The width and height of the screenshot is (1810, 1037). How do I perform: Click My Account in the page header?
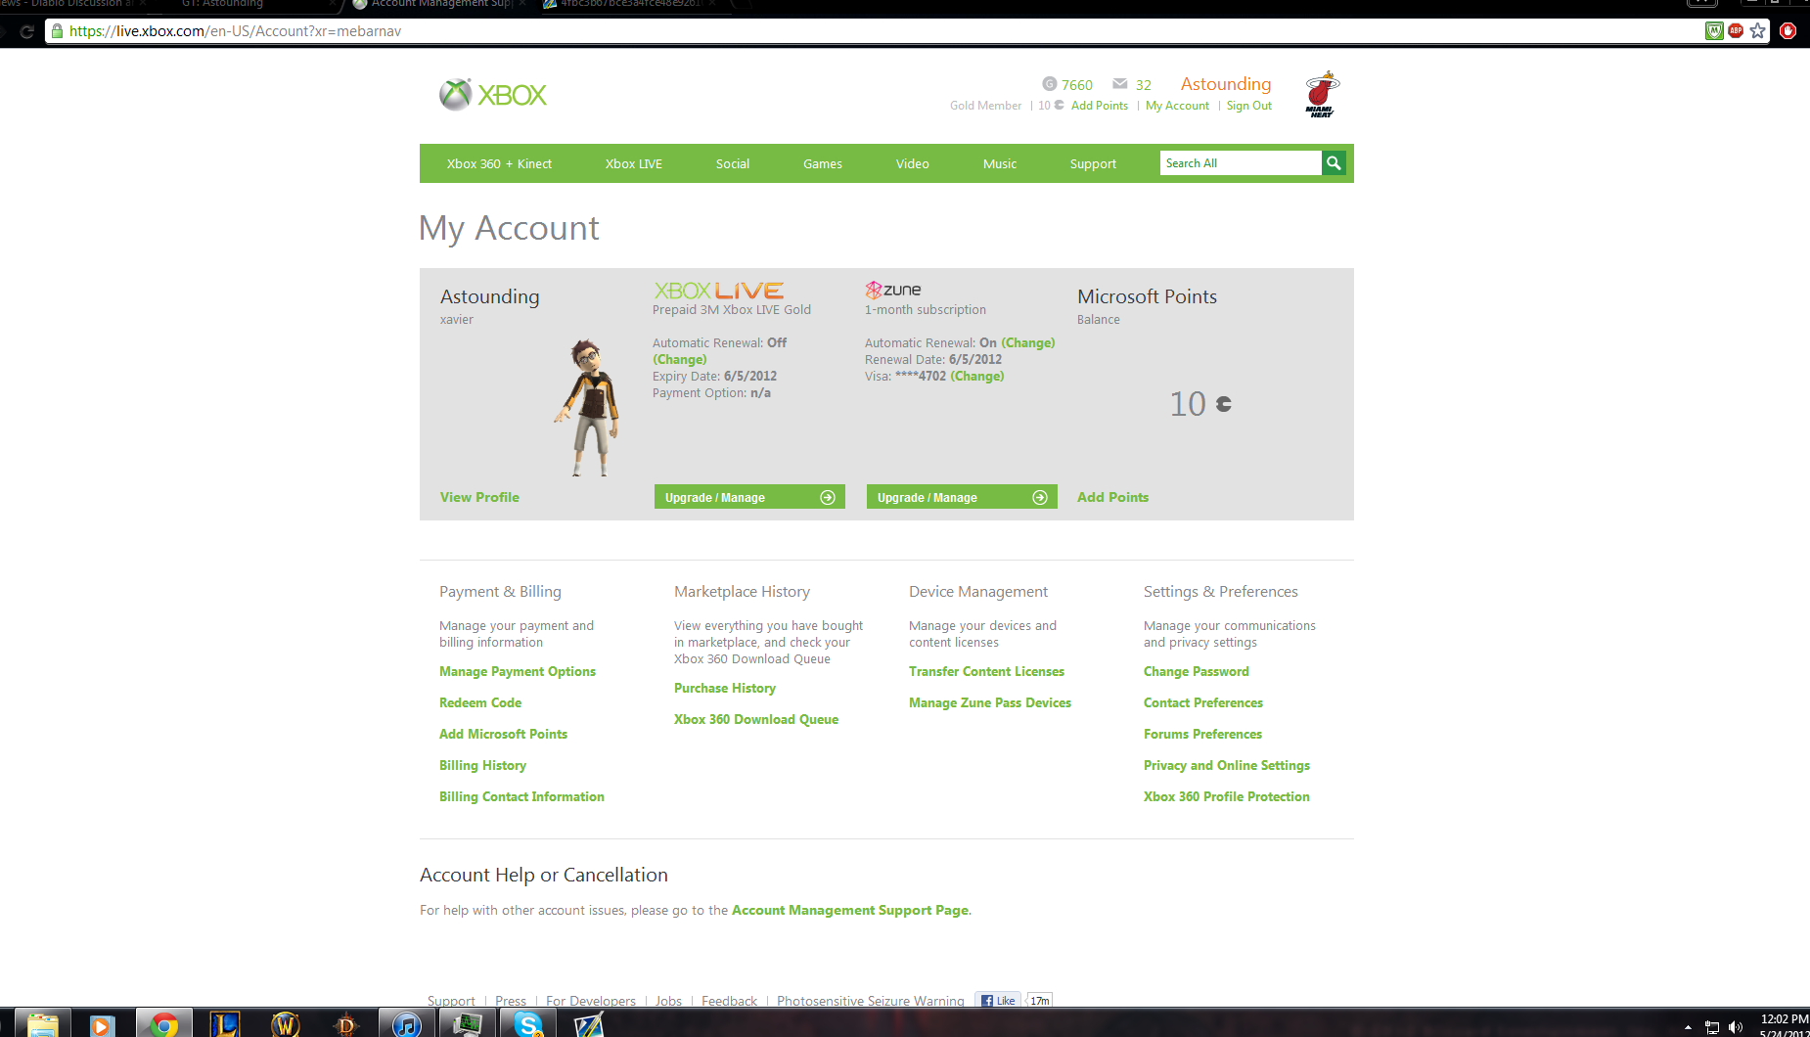point(1177,106)
